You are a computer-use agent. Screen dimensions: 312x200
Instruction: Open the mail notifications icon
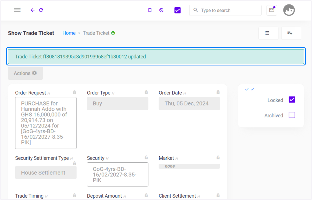point(272,10)
